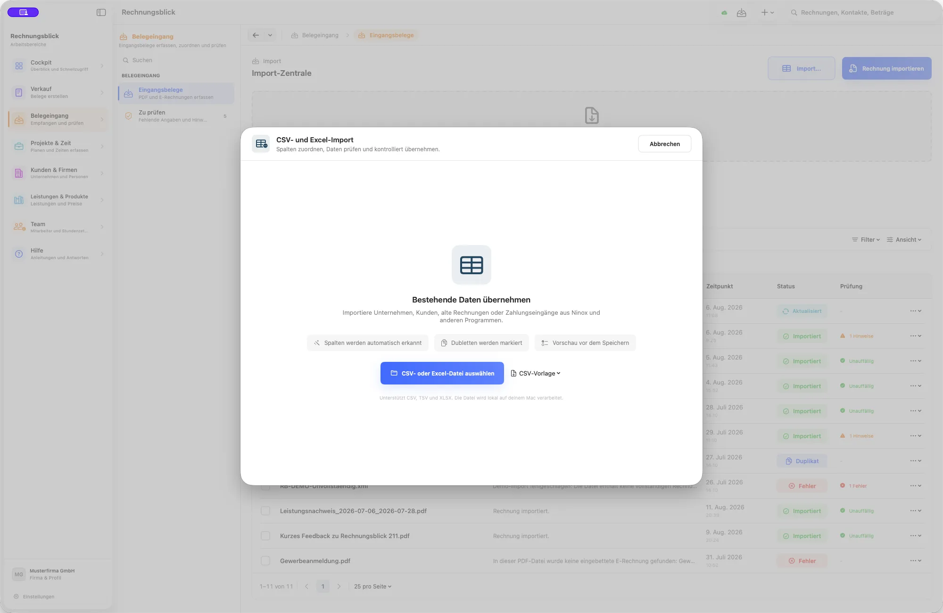Open the Filter dropdown

point(866,240)
